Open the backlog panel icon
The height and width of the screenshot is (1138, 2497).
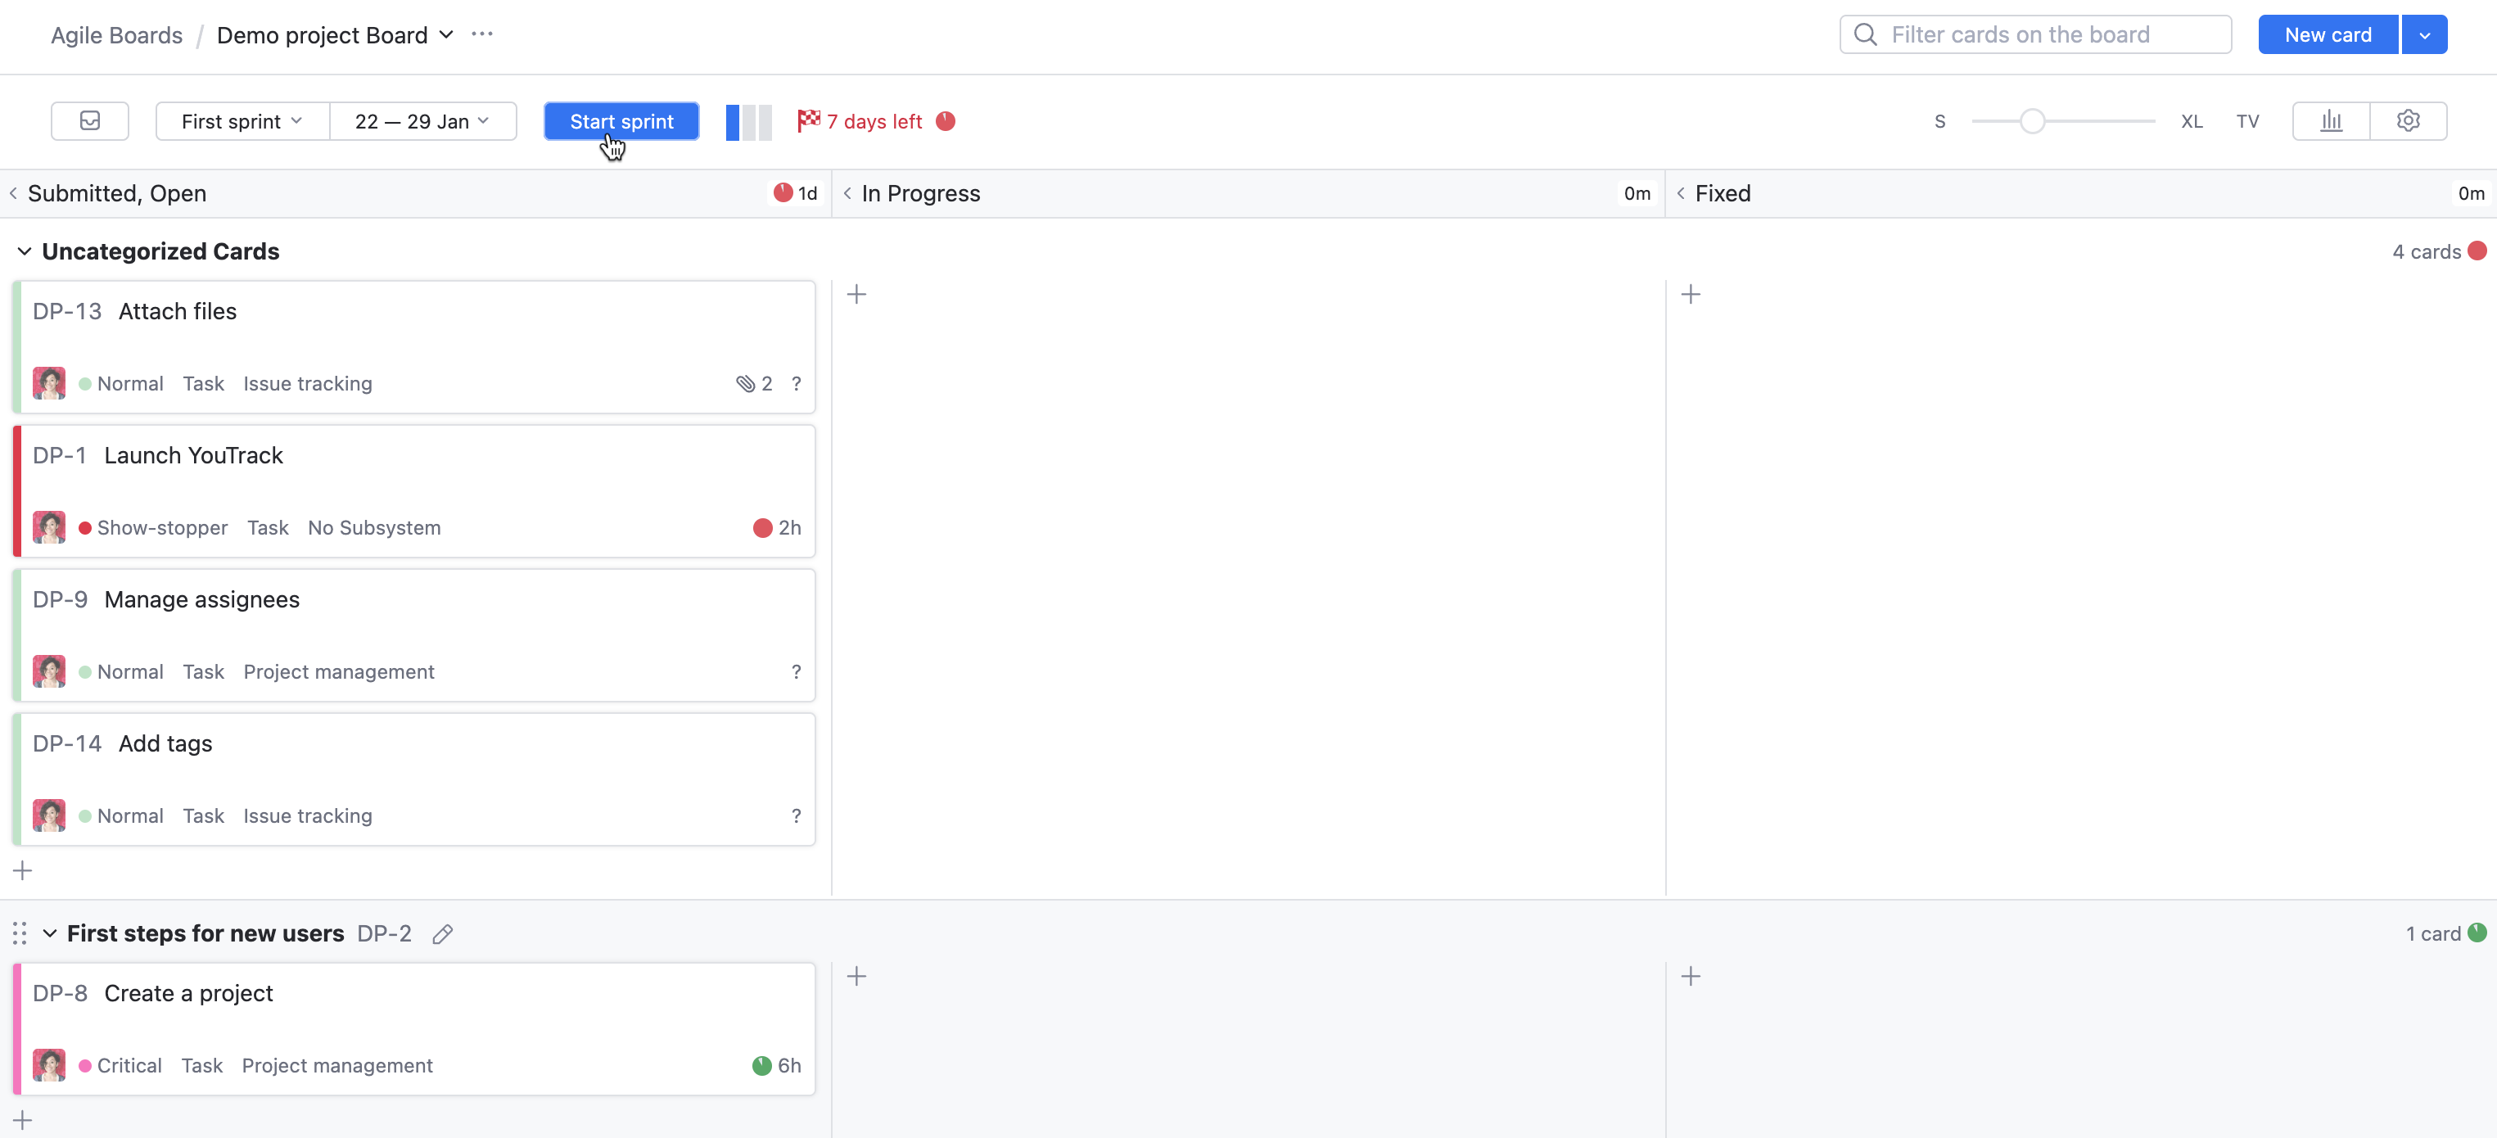click(89, 120)
